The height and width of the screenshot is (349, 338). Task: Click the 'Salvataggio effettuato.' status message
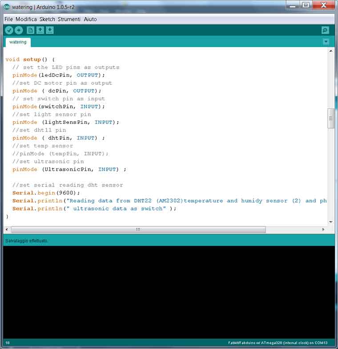26,241
